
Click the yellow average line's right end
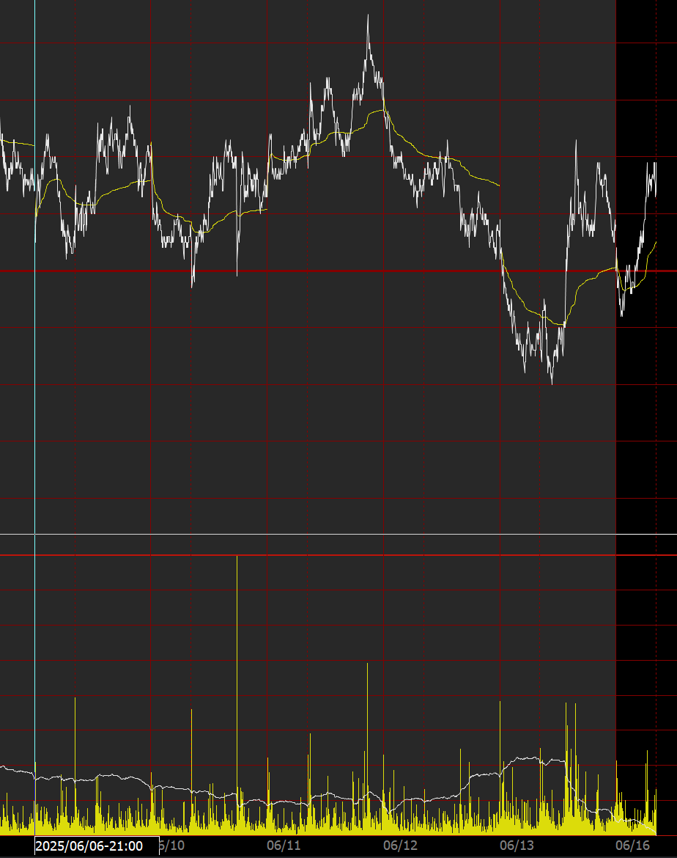pos(655,242)
